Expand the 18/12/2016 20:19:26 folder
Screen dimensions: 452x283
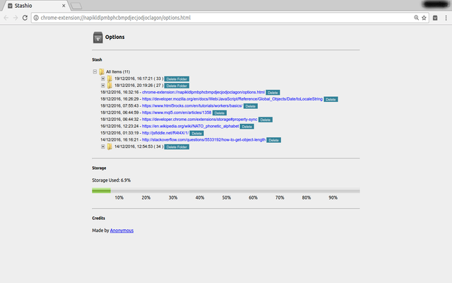[103, 86]
